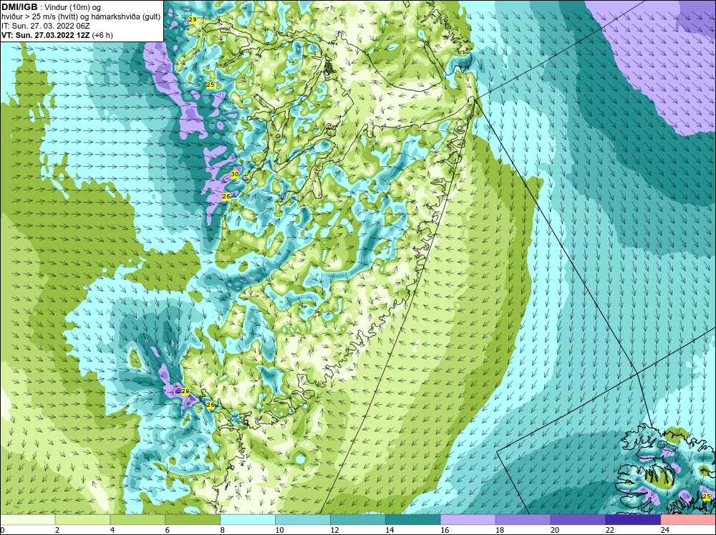Click the yellow gust label 29

[193, 19]
